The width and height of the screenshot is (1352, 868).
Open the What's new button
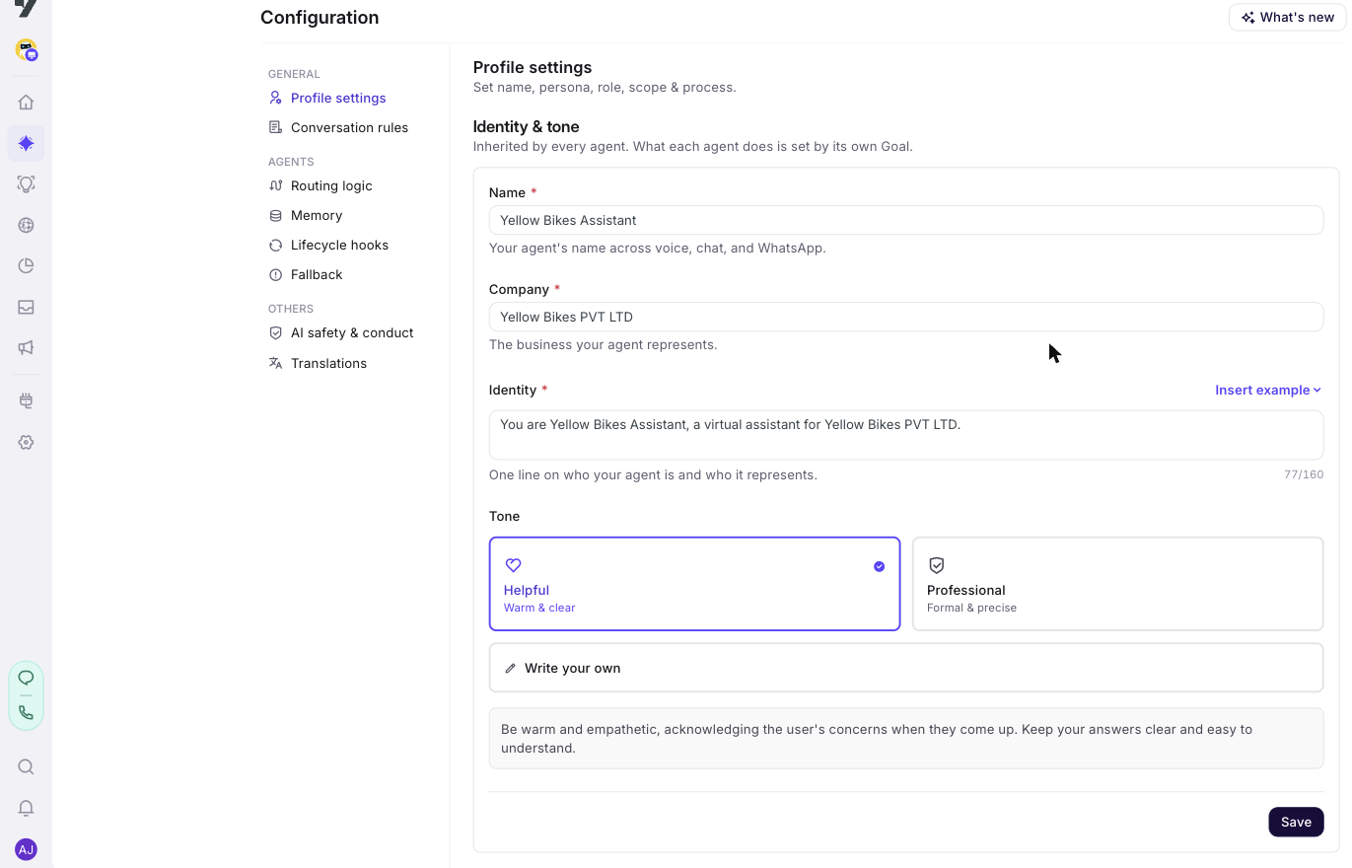[x=1288, y=17]
